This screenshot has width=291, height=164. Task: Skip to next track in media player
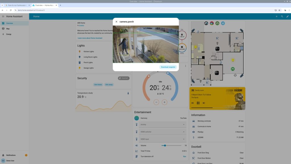tap(204, 103)
